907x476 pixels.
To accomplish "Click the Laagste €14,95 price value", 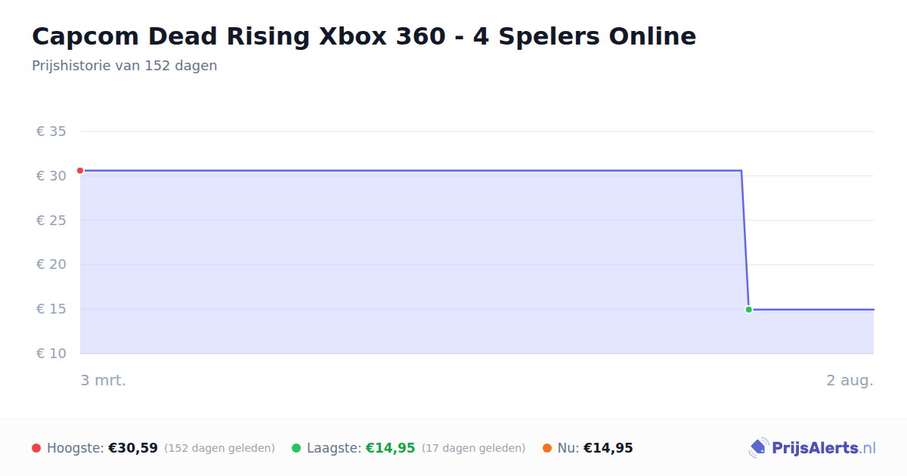I will pyautogui.click(x=391, y=448).
